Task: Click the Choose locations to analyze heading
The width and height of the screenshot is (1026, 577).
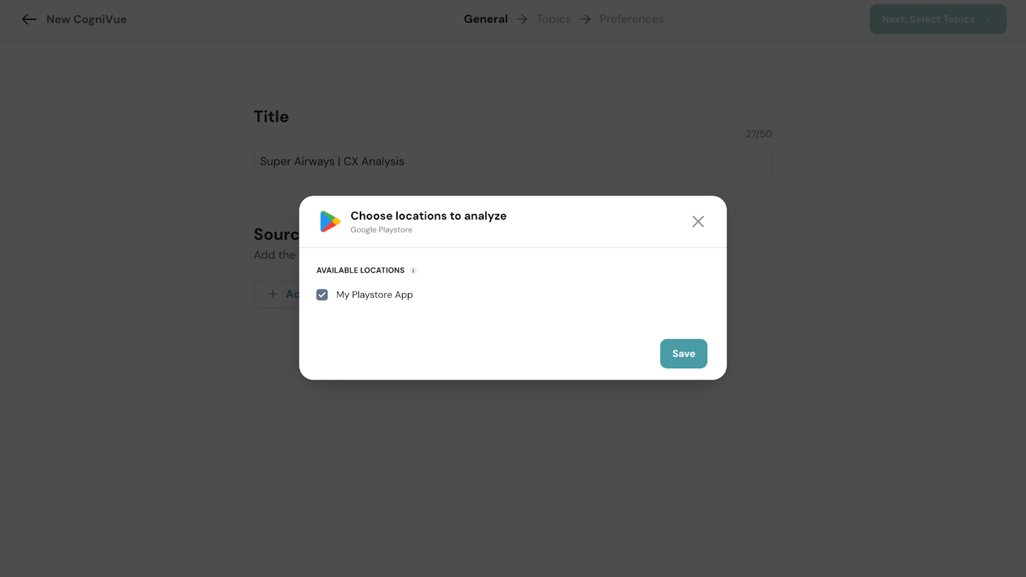Action: coord(428,216)
